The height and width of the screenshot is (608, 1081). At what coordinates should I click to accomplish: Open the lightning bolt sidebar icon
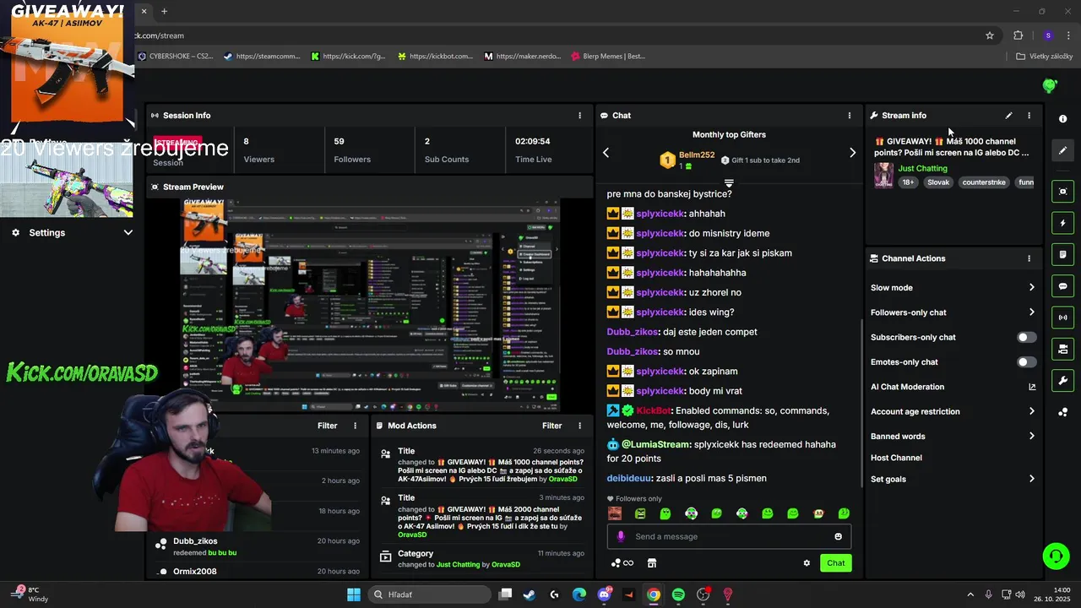[1062, 223]
